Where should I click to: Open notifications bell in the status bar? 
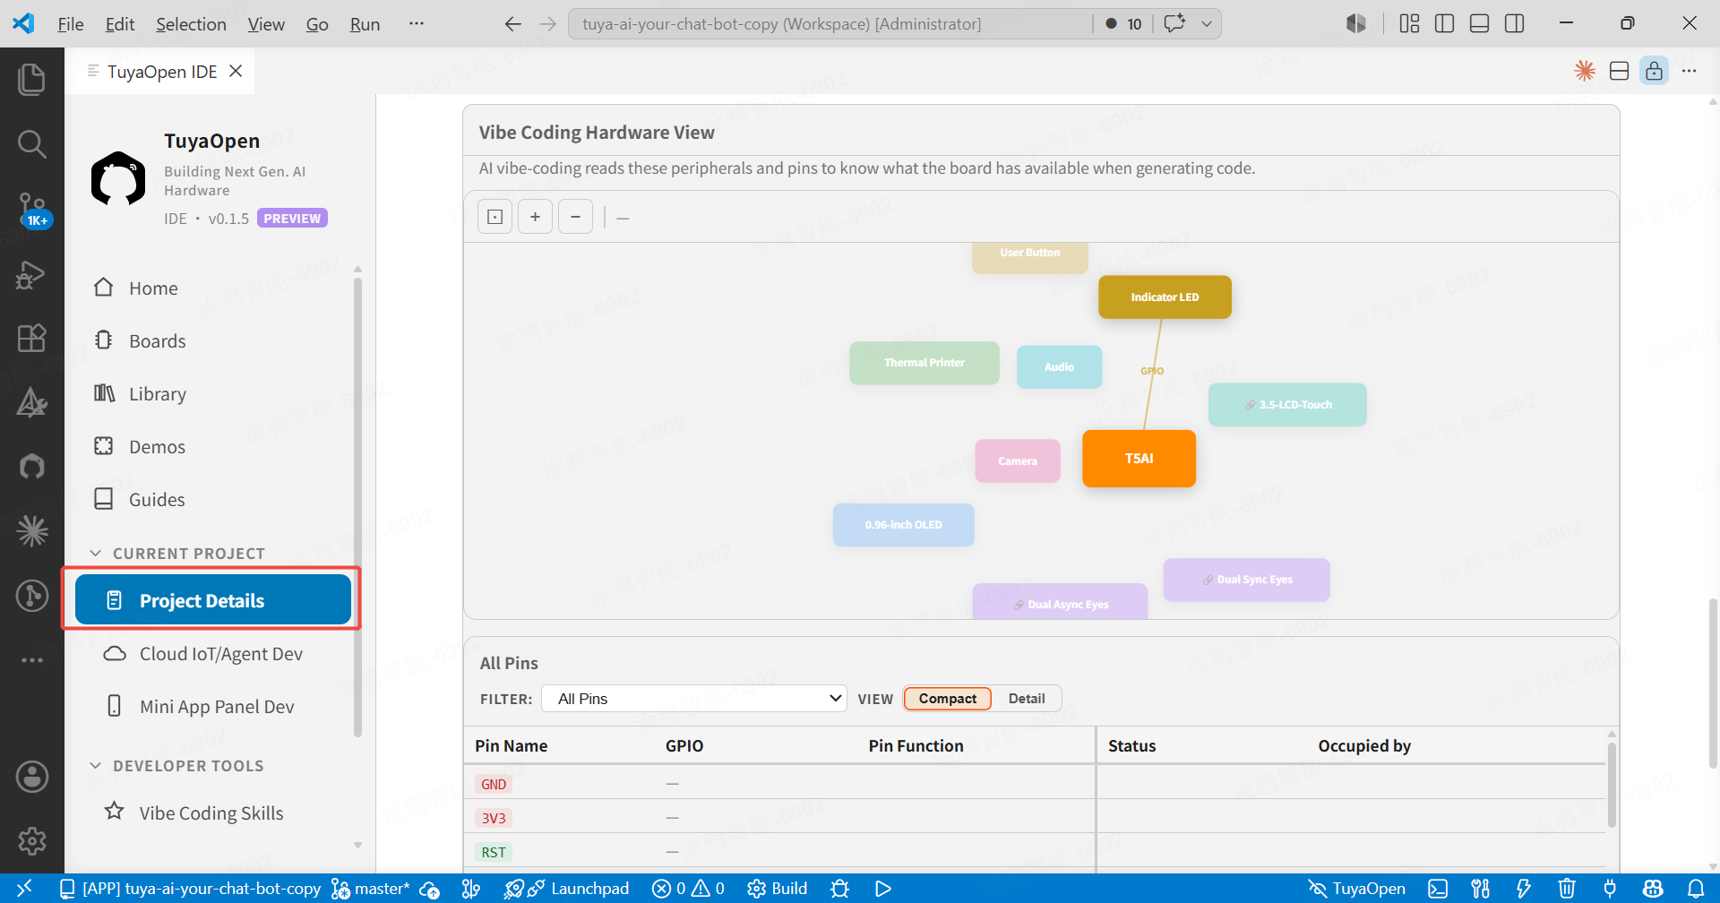(x=1696, y=888)
